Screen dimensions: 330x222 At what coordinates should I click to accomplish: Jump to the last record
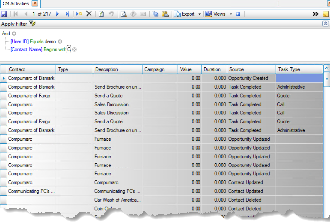pyautogui.click(x=67, y=14)
